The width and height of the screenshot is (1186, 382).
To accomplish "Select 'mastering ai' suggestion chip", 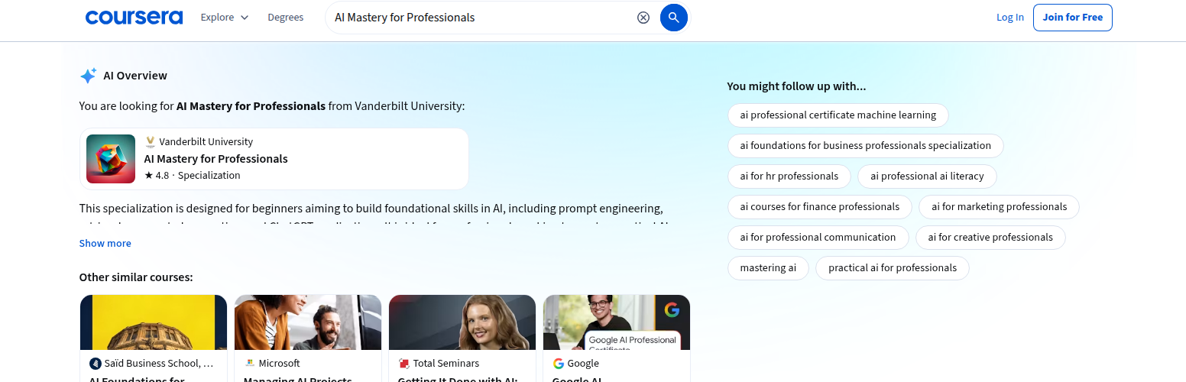I will 768,268.
